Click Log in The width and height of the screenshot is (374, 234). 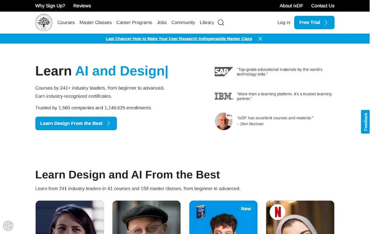[284, 22]
